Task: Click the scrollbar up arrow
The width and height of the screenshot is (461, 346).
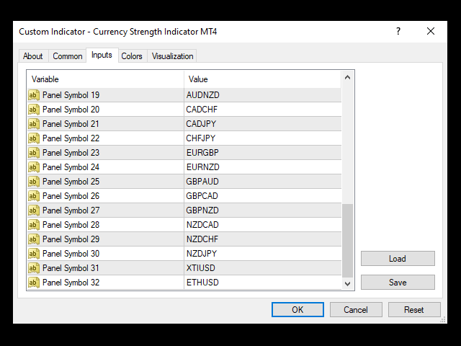Action: (x=347, y=77)
